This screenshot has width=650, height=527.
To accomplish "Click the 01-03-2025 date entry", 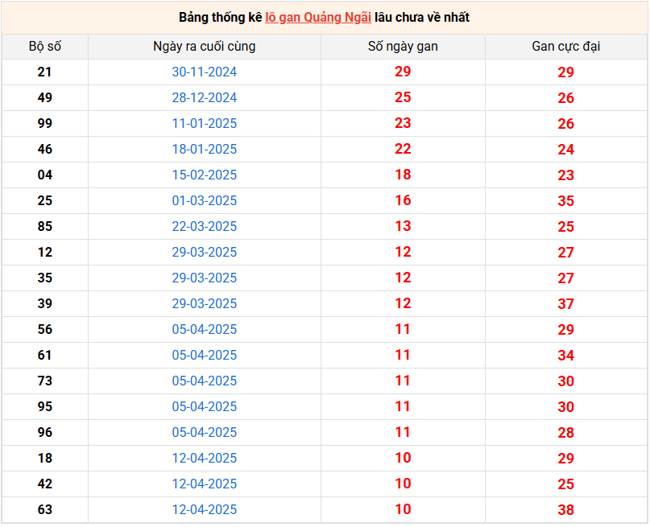I will pyautogui.click(x=204, y=201).
